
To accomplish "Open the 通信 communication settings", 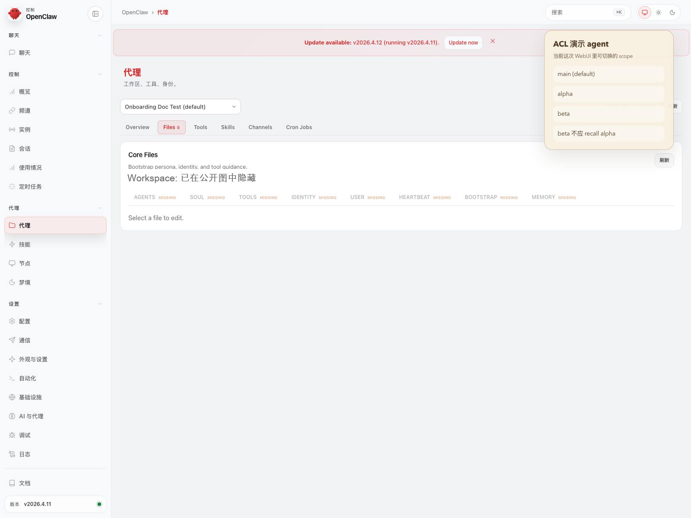I will click(55, 340).
